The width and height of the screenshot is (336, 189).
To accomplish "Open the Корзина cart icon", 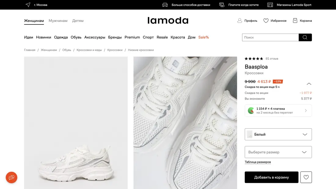I will coord(295,20).
